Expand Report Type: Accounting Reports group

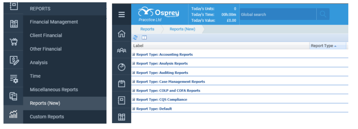(x=134, y=55)
